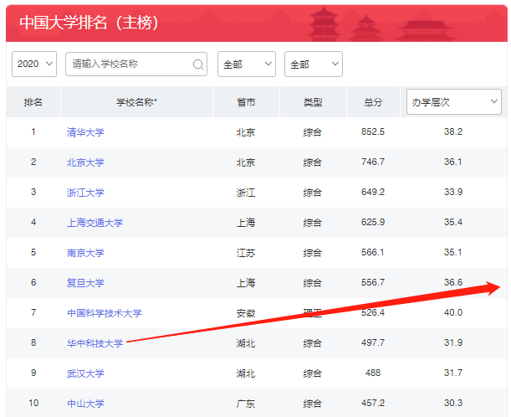
Task: Click the search magnifier icon
Action: tap(198, 64)
